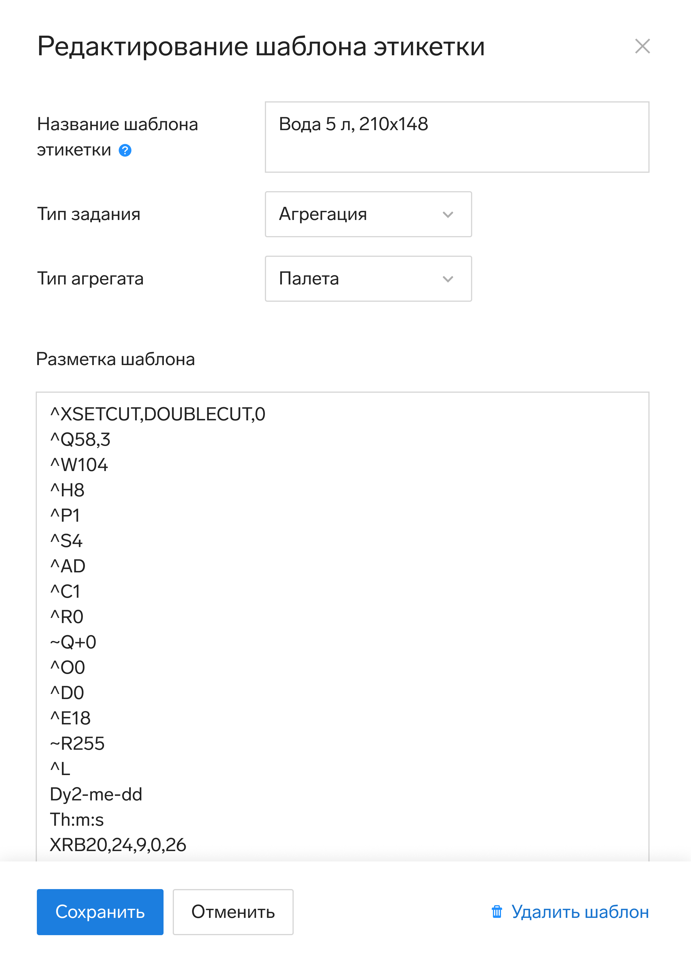Close the label template editing dialog

point(642,46)
